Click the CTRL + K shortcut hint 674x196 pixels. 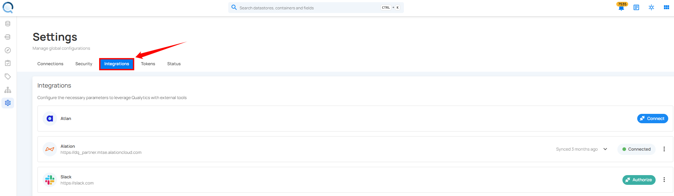click(x=391, y=8)
